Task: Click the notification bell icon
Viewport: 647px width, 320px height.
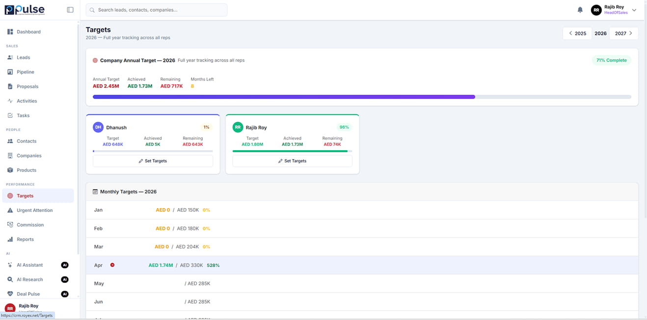Action: click(580, 10)
